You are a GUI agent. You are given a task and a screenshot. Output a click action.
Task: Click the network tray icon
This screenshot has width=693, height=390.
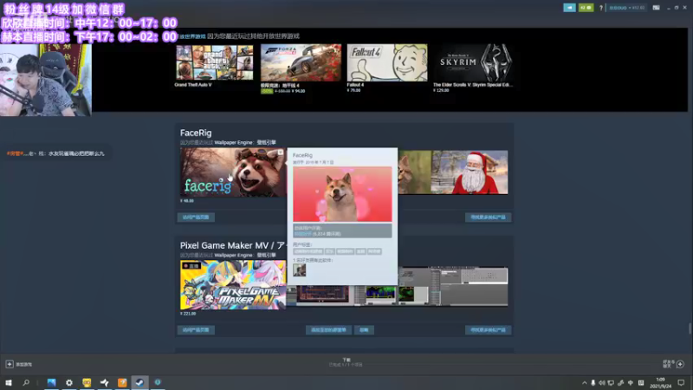(x=612, y=383)
